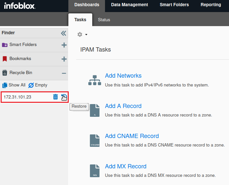The width and height of the screenshot is (229, 185).
Task: Click the Bookmarks ribbon icon
Action: [5, 59]
